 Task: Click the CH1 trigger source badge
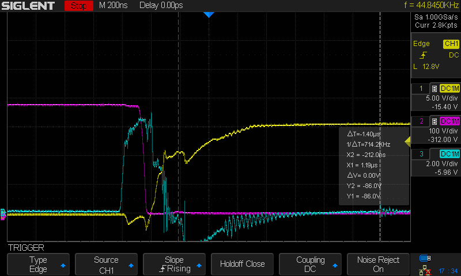pyautogui.click(x=451, y=44)
